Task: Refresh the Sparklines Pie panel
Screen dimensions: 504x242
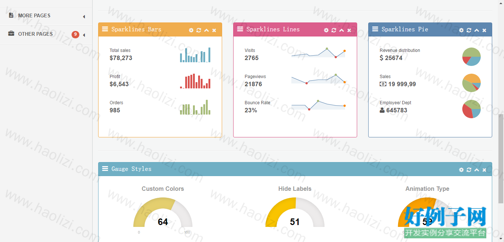Action: coord(469,30)
